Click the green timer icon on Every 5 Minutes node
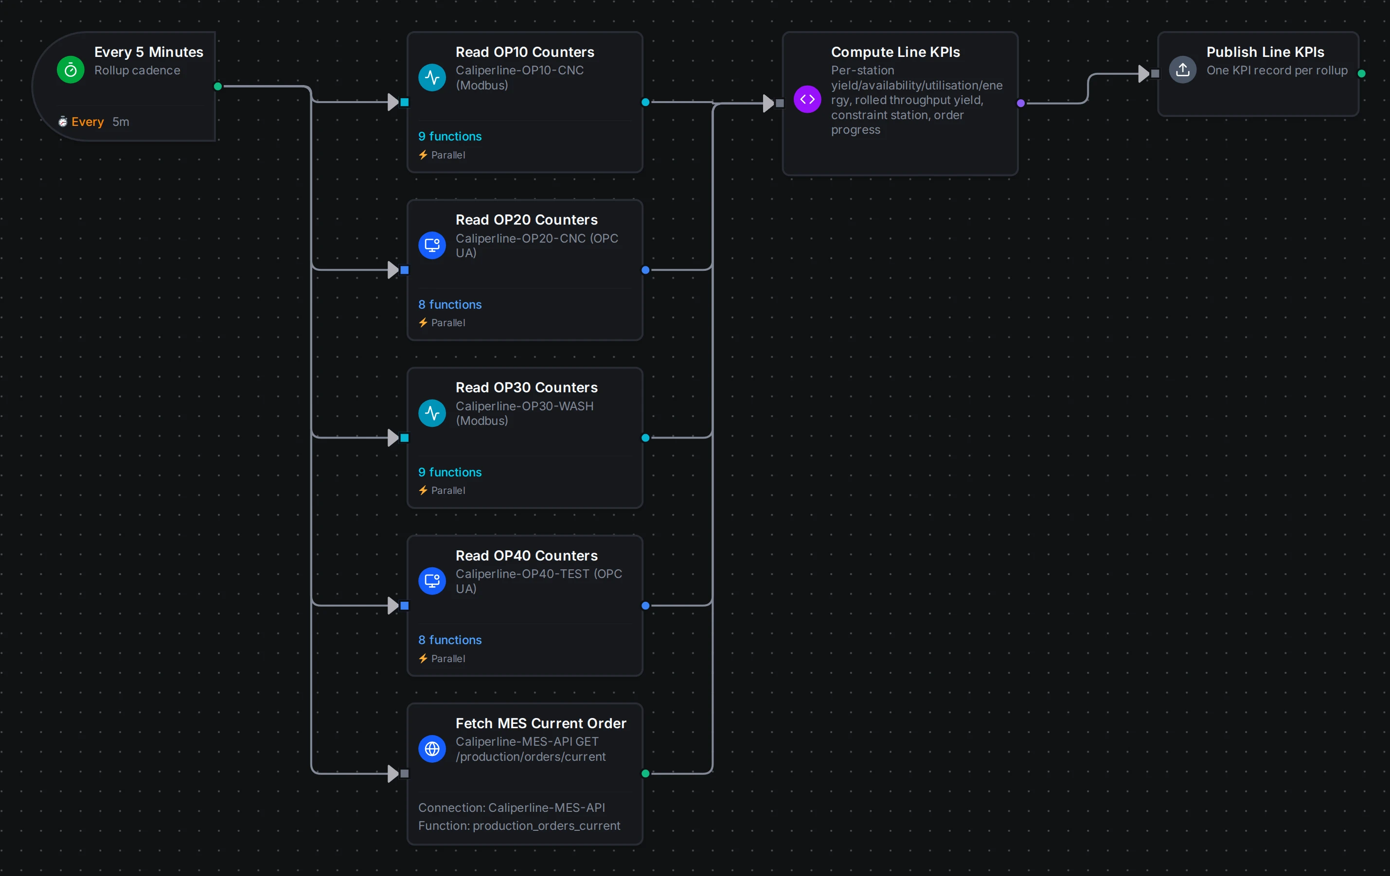Screen dimensions: 1390x876 71,70
